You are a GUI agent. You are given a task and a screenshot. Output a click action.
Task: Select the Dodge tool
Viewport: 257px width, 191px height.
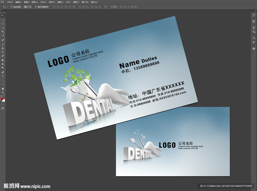click(3, 68)
